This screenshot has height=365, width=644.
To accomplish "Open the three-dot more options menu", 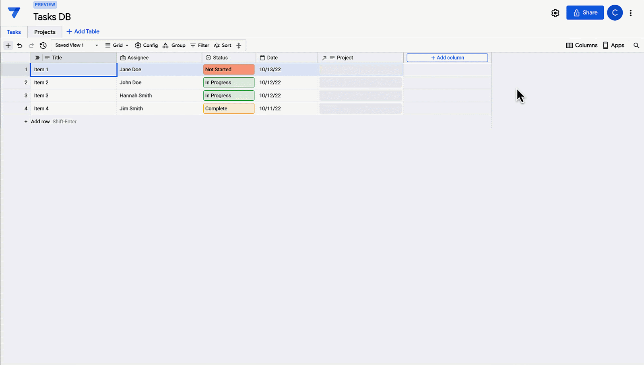I will pos(631,13).
